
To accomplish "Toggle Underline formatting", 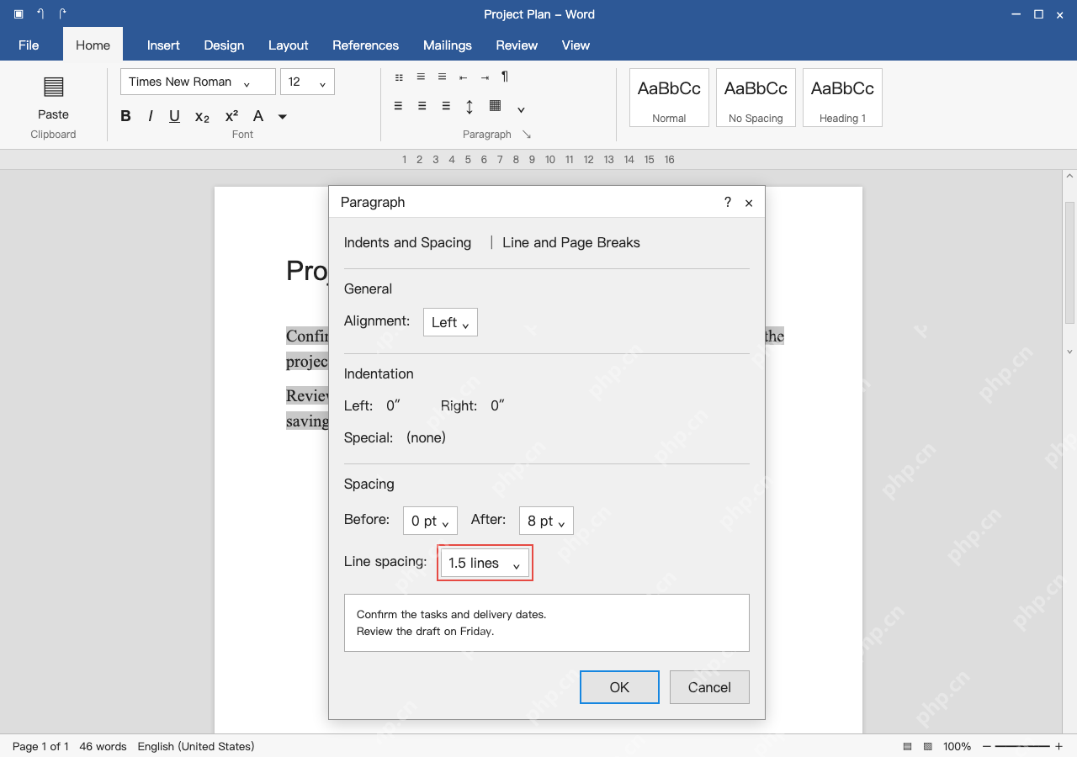I will [174, 116].
